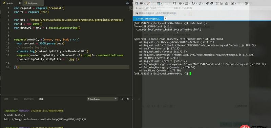Add a new terminal with the plus icon in VS Code
The width and height of the screenshot is (271, 128).
click(122, 99)
